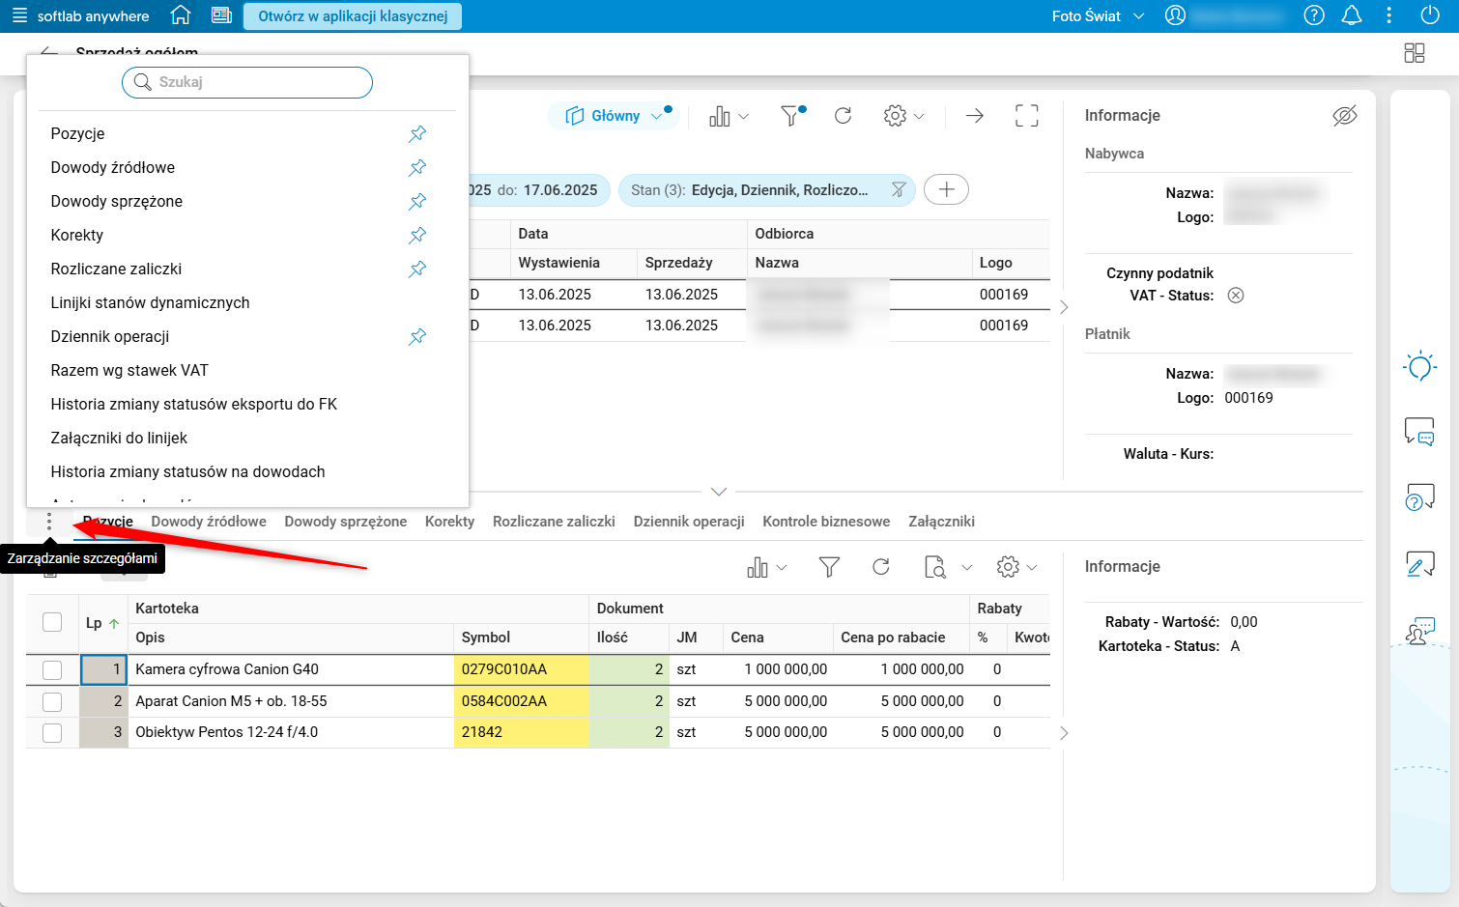Open the hamburger main menu
Image resolution: width=1459 pixels, height=907 pixels.
(19, 15)
